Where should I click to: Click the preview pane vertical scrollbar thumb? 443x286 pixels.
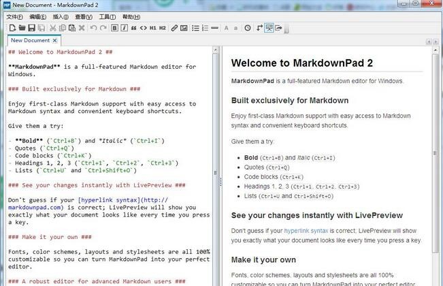point(435,153)
